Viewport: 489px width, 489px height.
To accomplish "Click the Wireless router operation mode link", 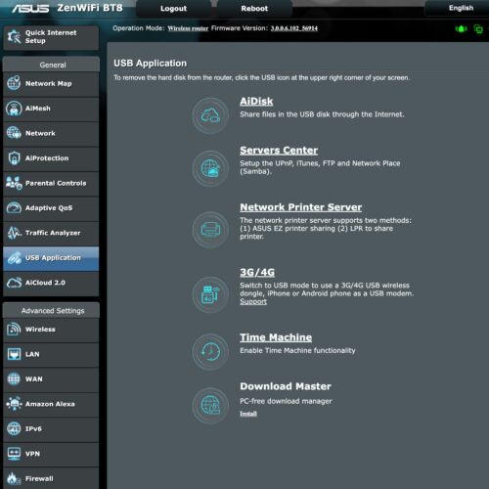I will click(188, 28).
